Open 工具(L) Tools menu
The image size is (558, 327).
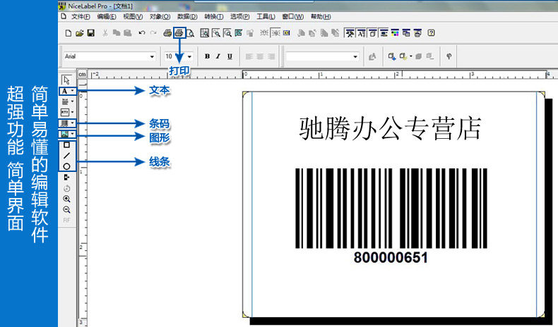point(266,17)
